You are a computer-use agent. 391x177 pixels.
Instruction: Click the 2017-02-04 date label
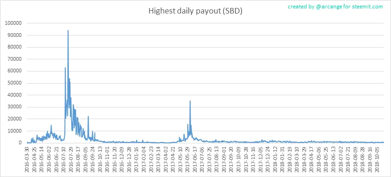pyautogui.click(x=143, y=159)
